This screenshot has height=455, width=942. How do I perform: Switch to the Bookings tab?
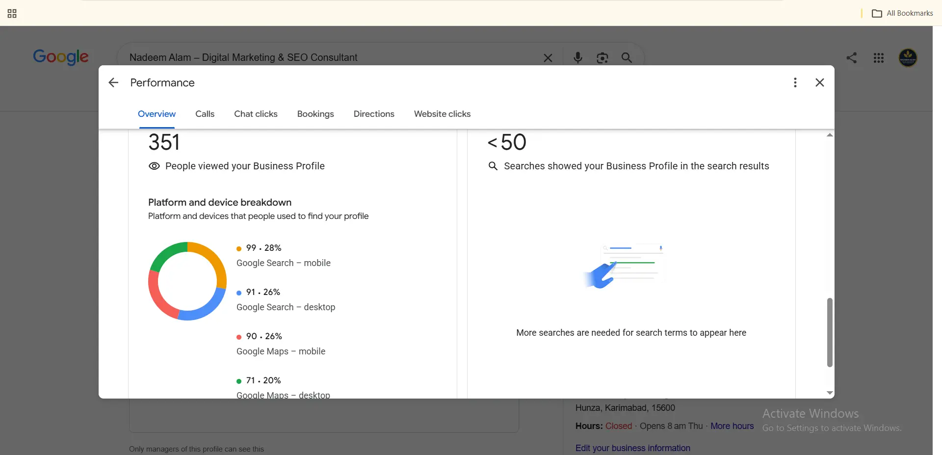(x=315, y=114)
